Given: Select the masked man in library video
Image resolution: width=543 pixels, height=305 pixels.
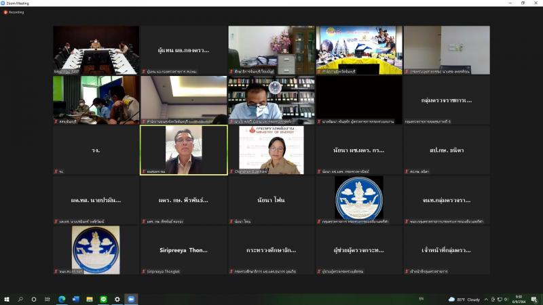Looking at the screenshot, I should coord(271,100).
